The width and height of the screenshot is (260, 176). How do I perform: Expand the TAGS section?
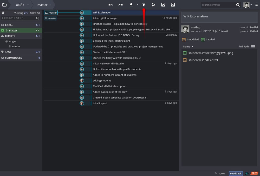(x=21, y=52)
